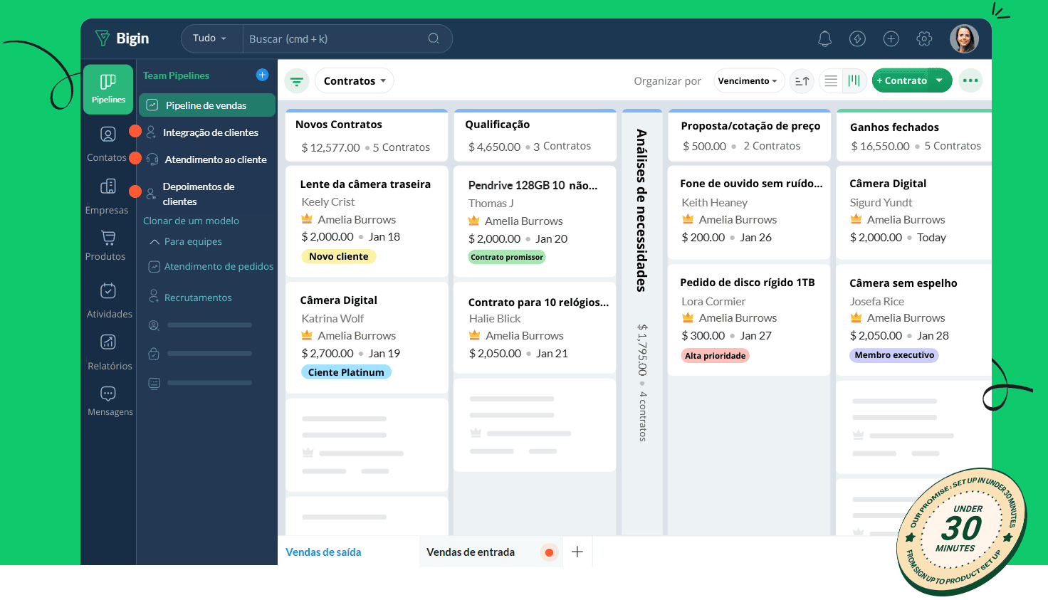The height and width of the screenshot is (600, 1048).
Task: Open Katrina Wolf's Câmera Digital card
Action: click(366, 337)
